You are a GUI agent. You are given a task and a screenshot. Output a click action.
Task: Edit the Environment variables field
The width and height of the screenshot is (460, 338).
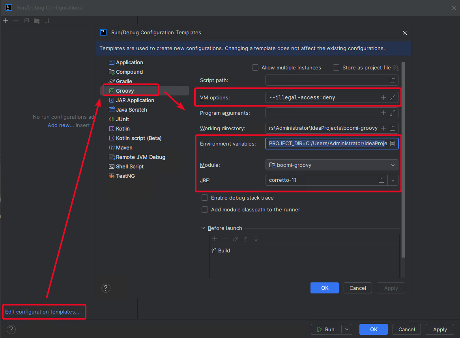point(327,143)
